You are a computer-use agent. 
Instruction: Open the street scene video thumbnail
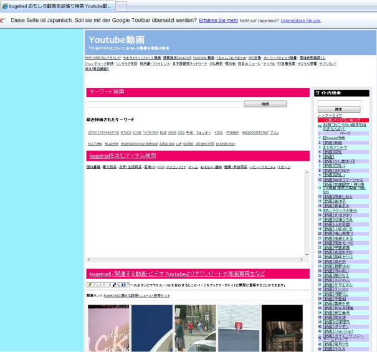(195, 328)
